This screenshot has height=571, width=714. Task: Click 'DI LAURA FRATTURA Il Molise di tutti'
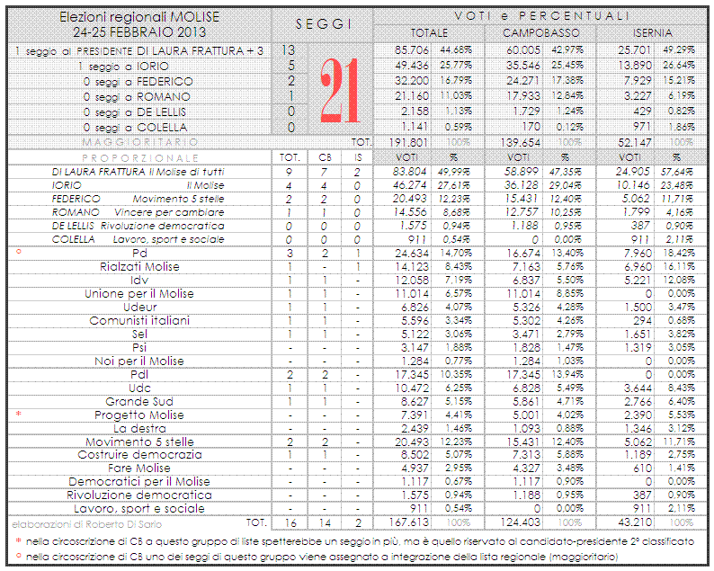[x=138, y=172]
